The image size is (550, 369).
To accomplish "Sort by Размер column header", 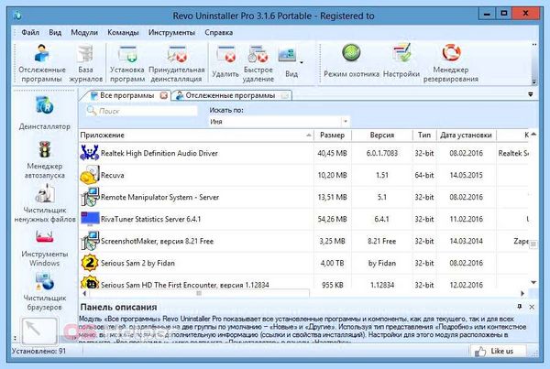I will coord(332,135).
